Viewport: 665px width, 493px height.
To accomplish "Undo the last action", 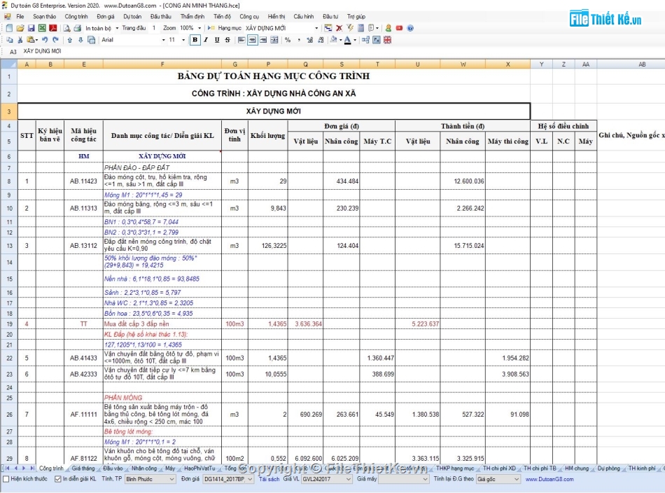I will pos(45,40).
